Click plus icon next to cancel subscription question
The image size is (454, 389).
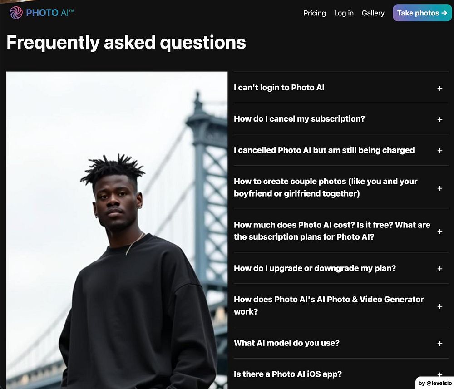click(439, 119)
